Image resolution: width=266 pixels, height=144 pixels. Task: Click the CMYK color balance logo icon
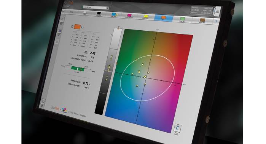pyautogui.click(x=64, y=110)
